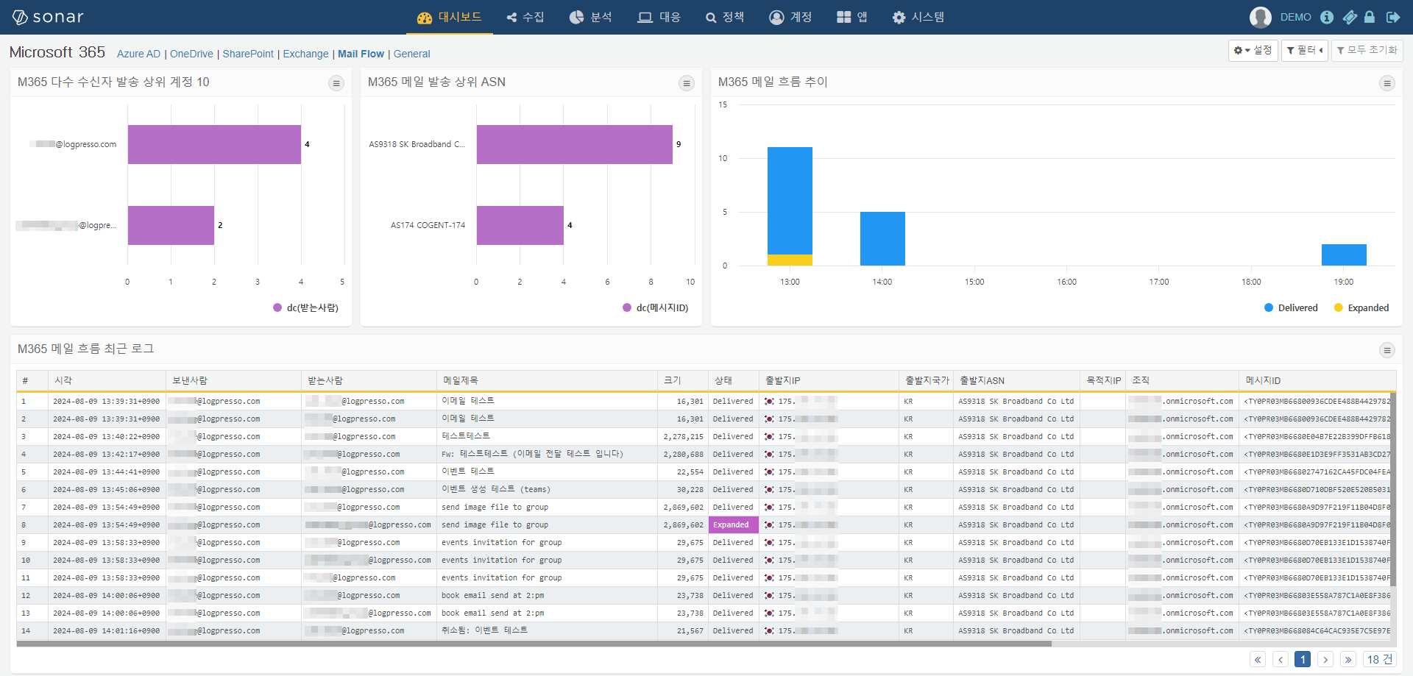Open the 시스템 system menu
Viewport: 1413px width, 676px height.
(x=918, y=17)
